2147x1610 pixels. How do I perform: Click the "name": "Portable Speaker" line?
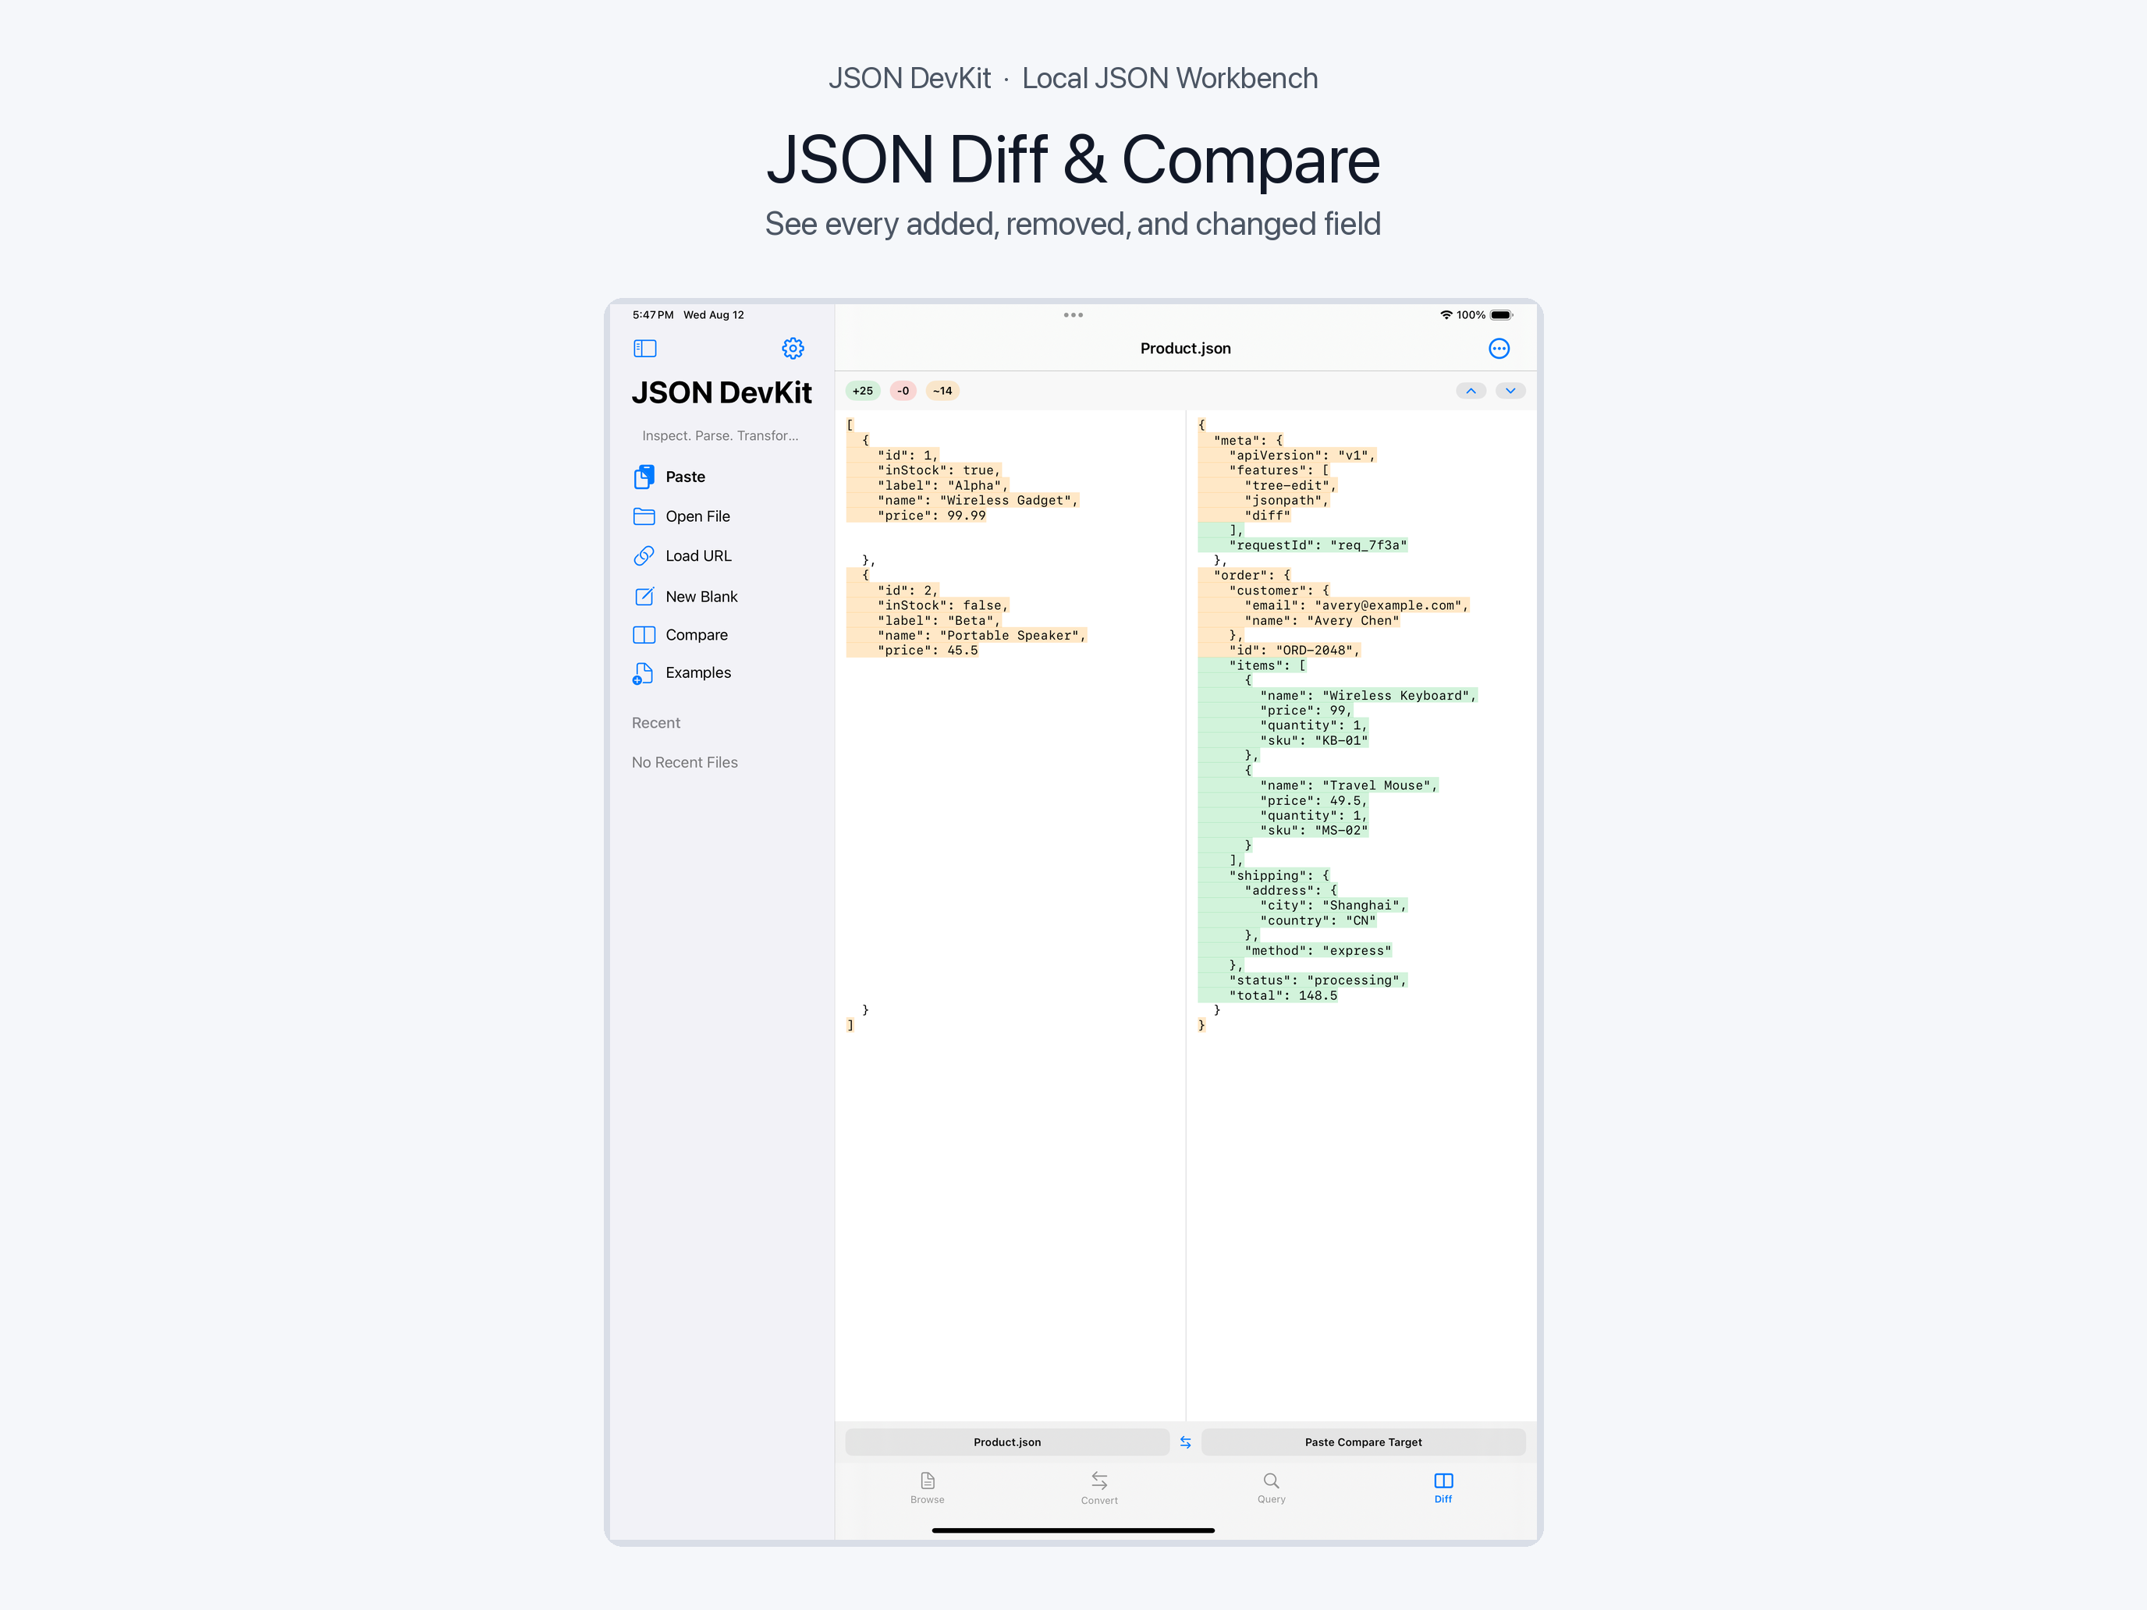[981, 636]
